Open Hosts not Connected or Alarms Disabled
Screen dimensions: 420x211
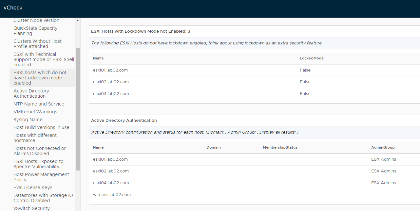click(x=39, y=151)
